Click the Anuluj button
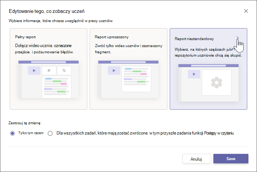 [x=196, y=159]
